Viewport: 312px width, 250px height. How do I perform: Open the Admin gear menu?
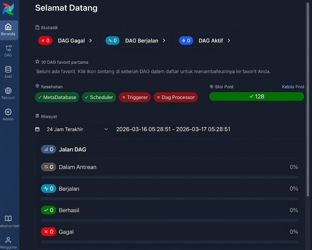point(8,115)
